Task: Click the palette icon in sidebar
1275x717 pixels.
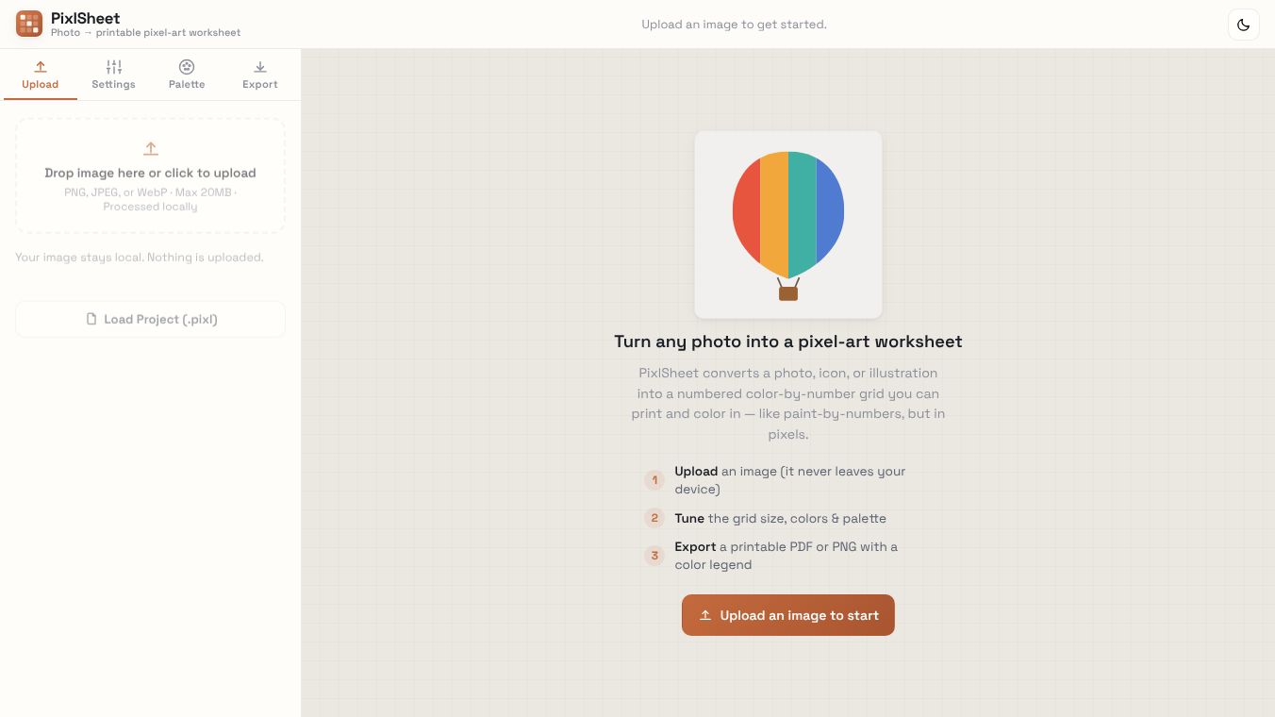Action: click(x=187, y=67)
